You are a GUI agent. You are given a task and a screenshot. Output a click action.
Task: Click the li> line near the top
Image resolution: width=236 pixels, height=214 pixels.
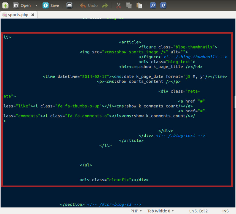coord(7,37)
